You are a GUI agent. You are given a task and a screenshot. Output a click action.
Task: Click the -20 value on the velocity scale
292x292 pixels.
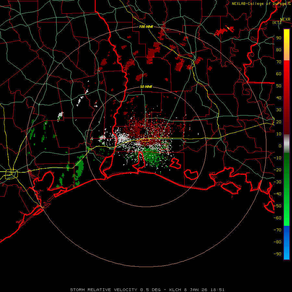(x=277, y=170)
